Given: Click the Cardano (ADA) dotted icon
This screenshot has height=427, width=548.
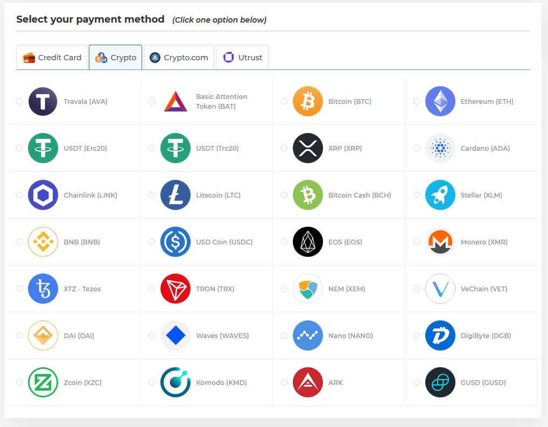Looking at the screenshot, I should pyautogui.click(x=440, y=148).
